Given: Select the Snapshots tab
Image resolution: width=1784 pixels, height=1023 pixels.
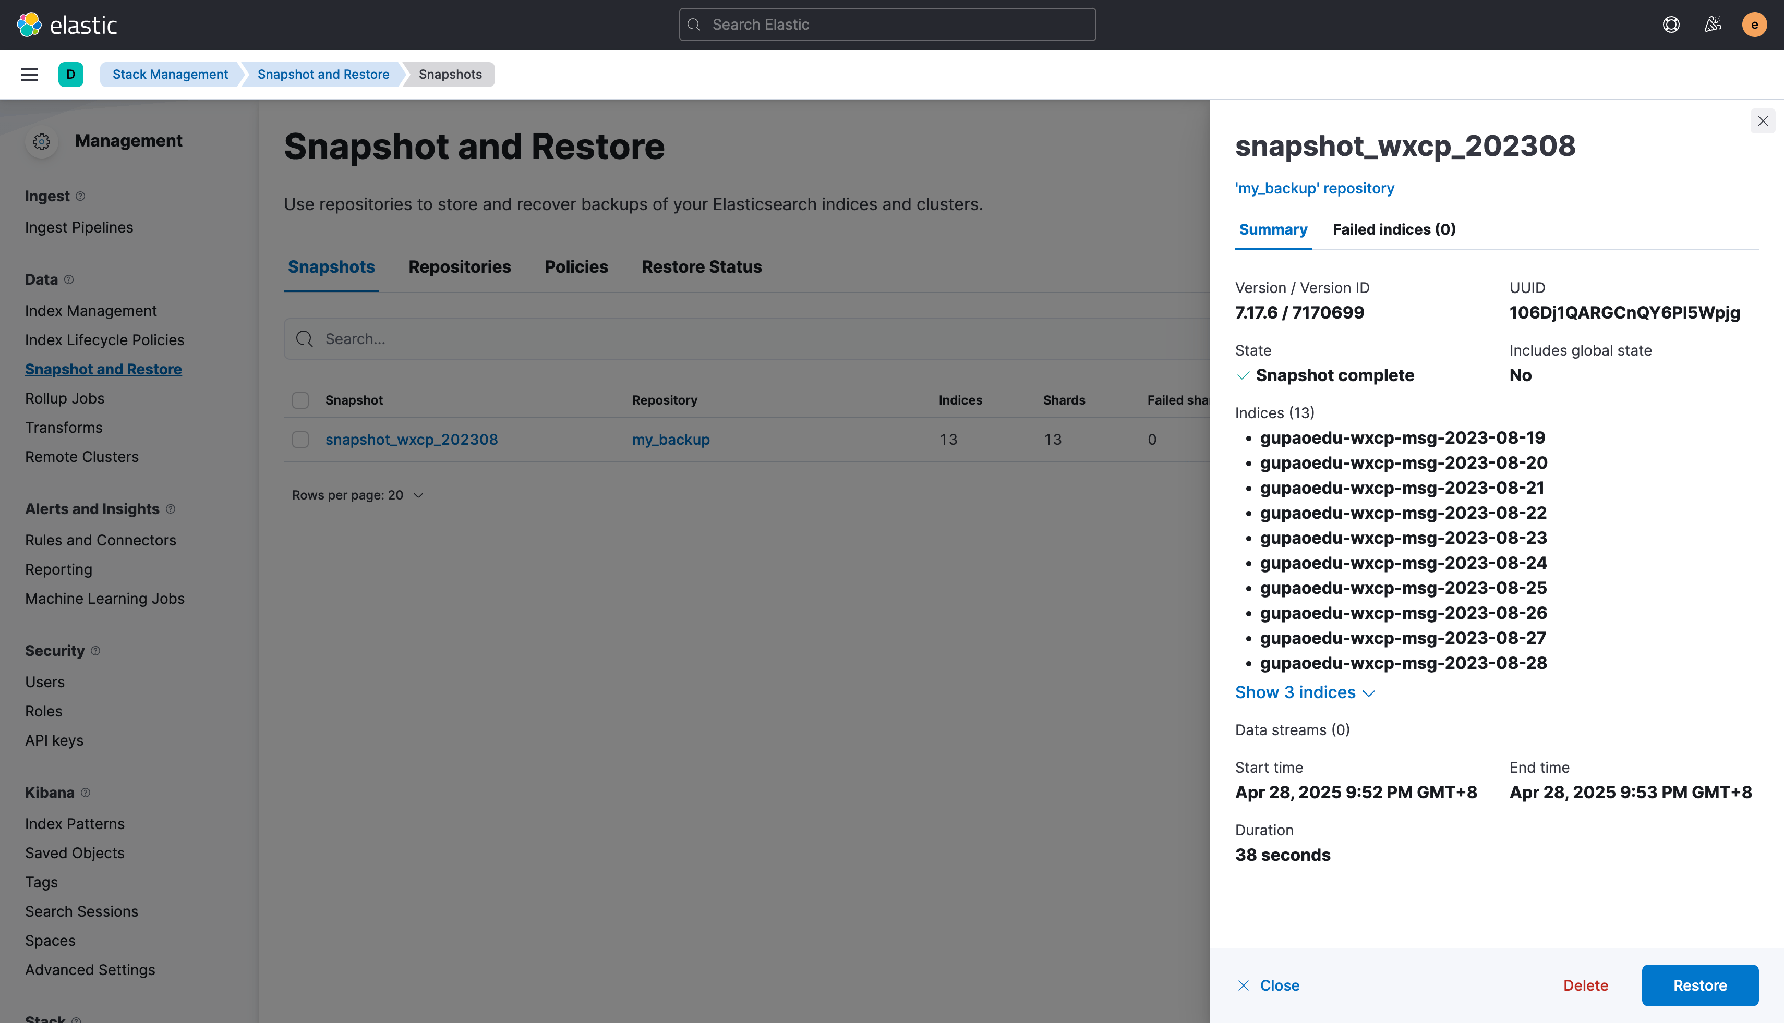Looking at the screenshot, I should (331, 267).
